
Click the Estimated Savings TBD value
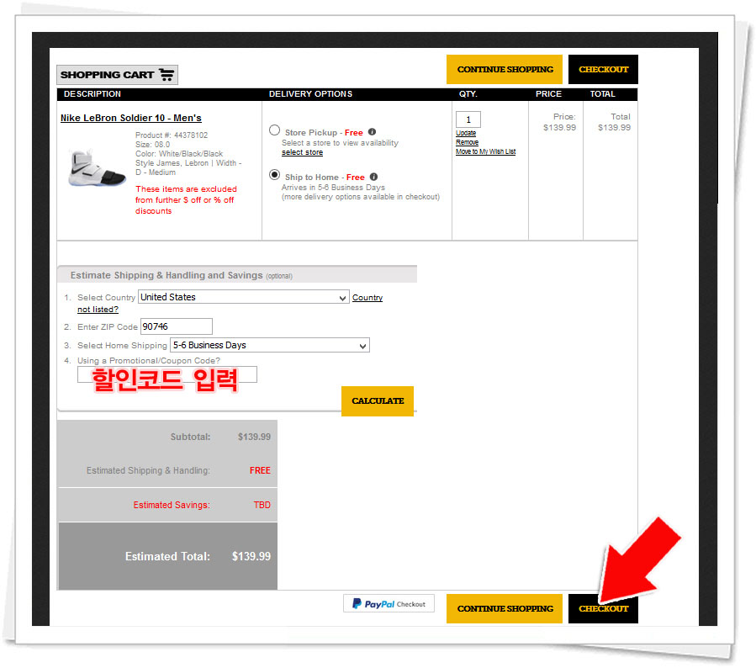(x=262, y=505)
